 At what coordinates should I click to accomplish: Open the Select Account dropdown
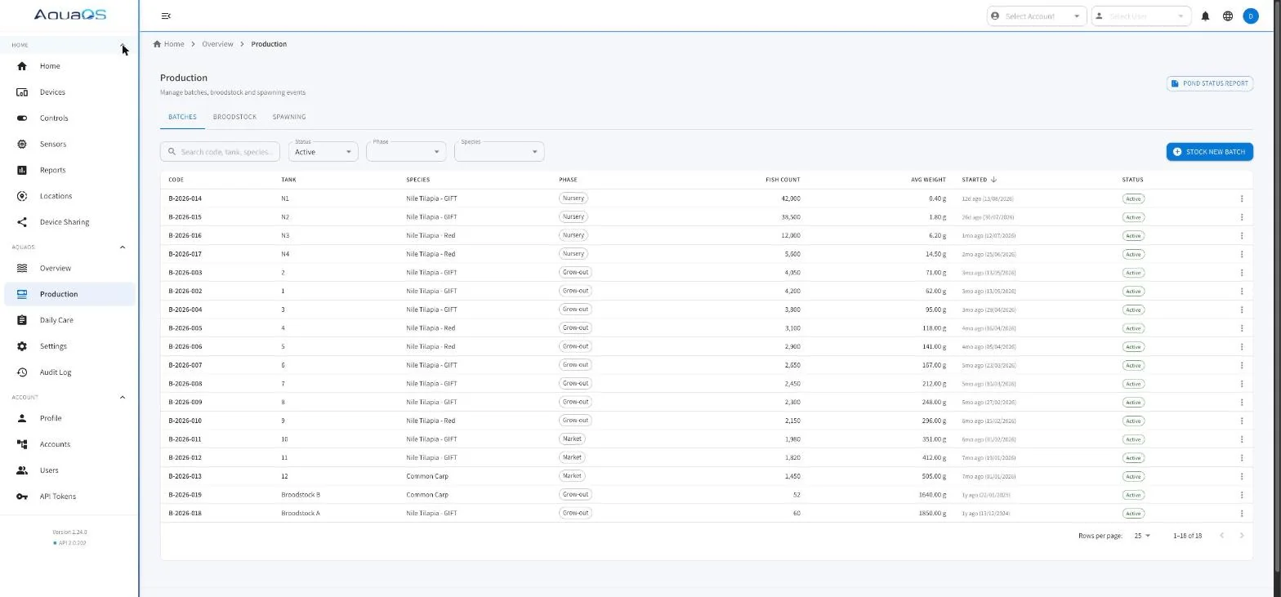click(x=1037, y=16)
